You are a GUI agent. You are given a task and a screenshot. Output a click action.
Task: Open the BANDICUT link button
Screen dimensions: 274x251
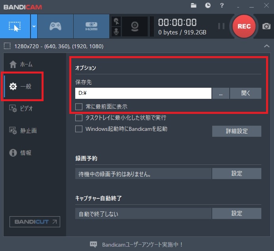(35, 222)
